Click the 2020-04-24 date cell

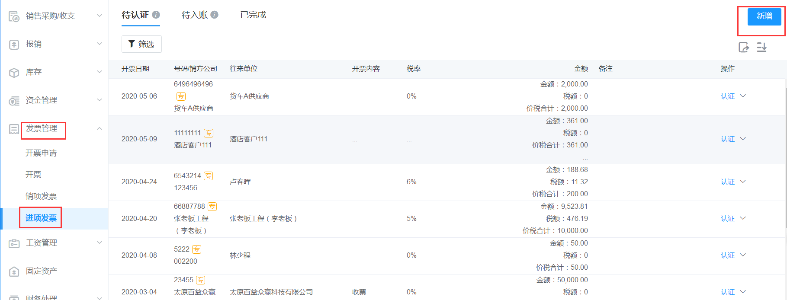[x=139, y=182]
